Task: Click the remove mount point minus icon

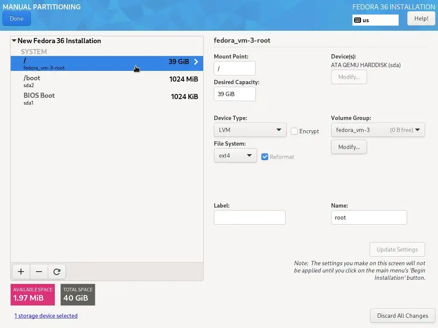Action: [x=39, y=272]
